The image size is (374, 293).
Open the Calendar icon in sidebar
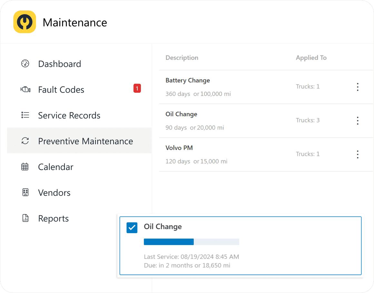click(x=25, y=167)
